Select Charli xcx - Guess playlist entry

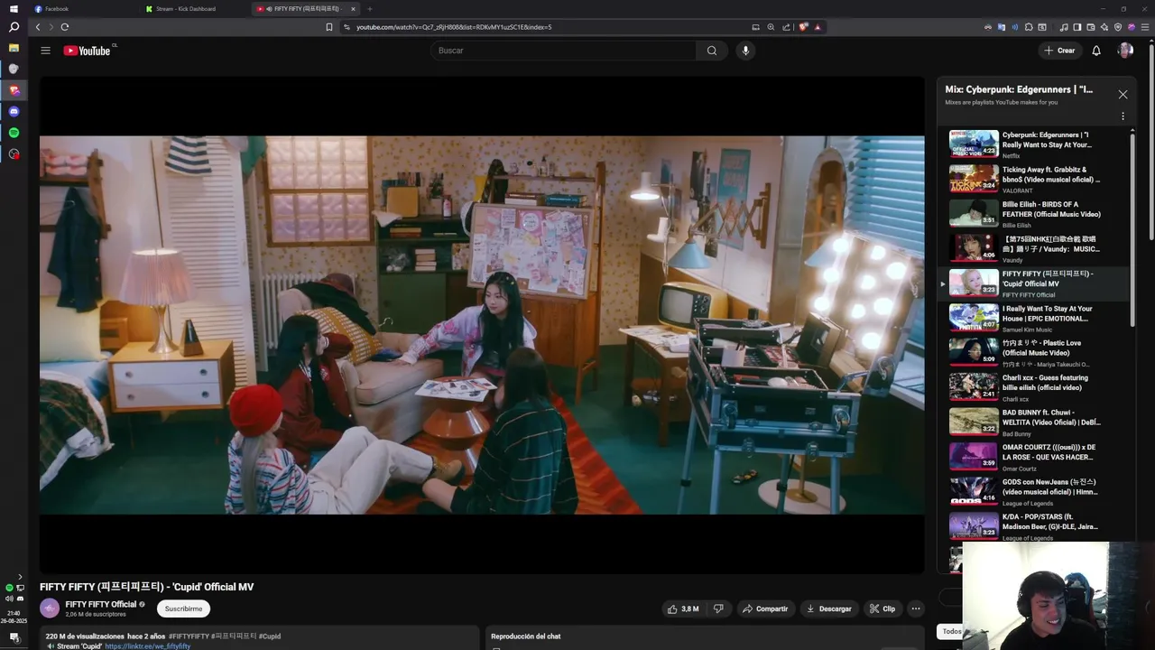point(1033,386)
